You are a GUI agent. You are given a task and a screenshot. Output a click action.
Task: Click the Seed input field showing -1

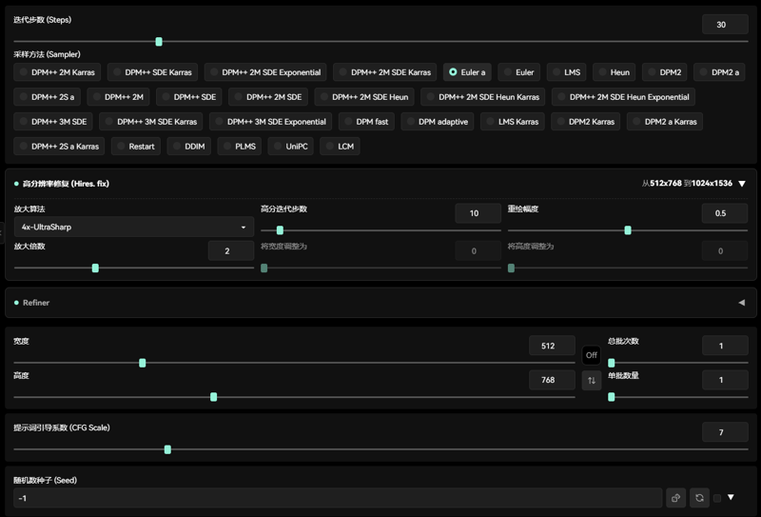tap(338, 498)
